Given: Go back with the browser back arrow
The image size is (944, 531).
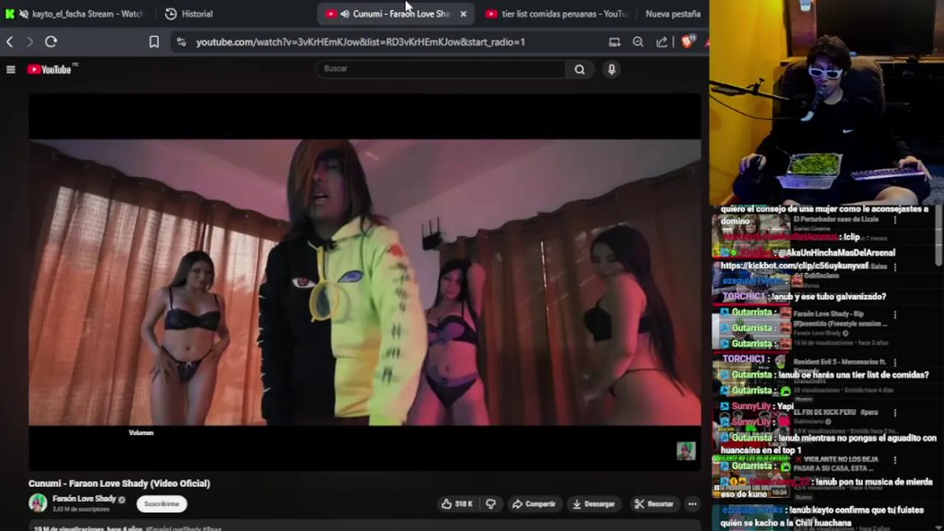Looking at the screenshot, I should tap(10, 42).
